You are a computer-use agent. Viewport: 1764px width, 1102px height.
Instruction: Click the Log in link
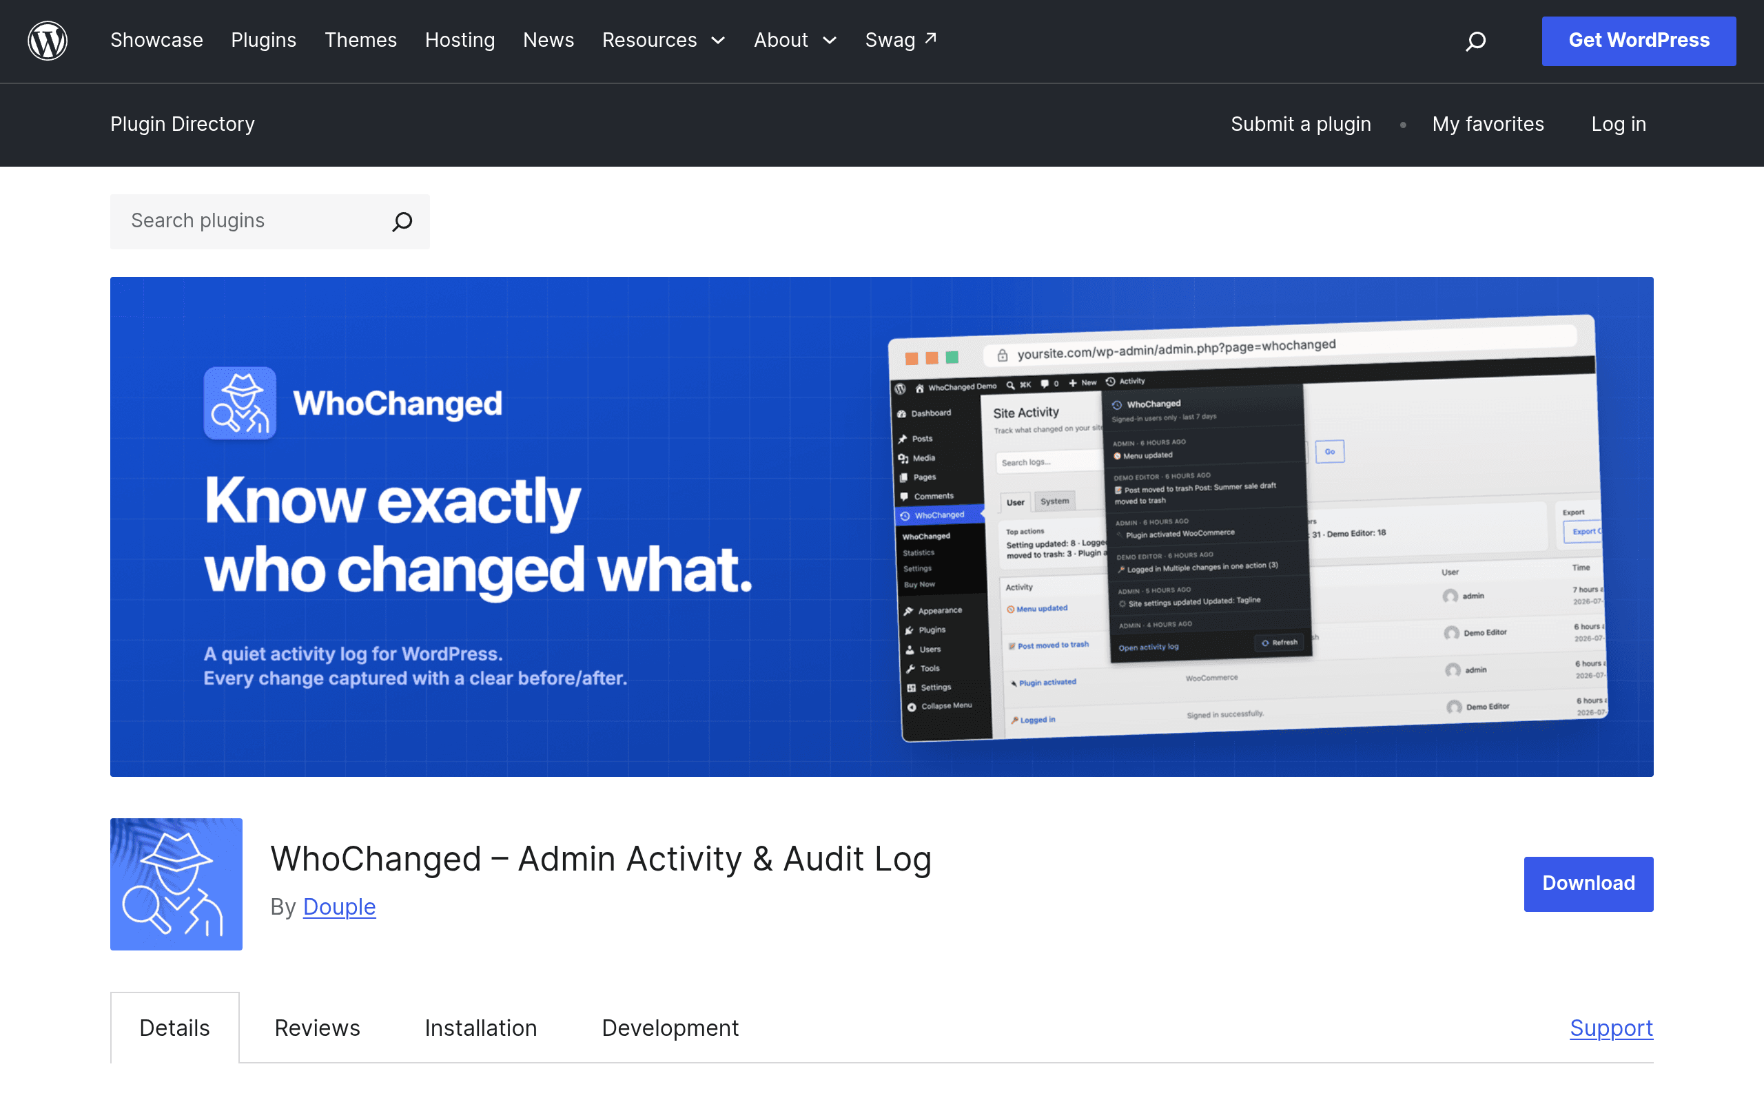tap(1618, 124)
